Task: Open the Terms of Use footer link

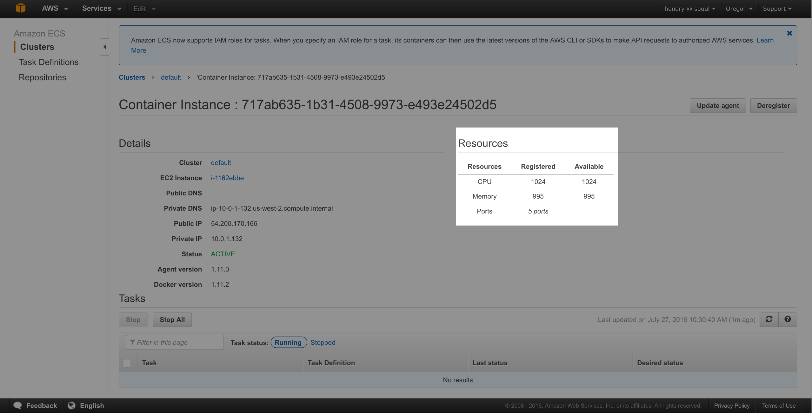Action: (x=779, y=406)
